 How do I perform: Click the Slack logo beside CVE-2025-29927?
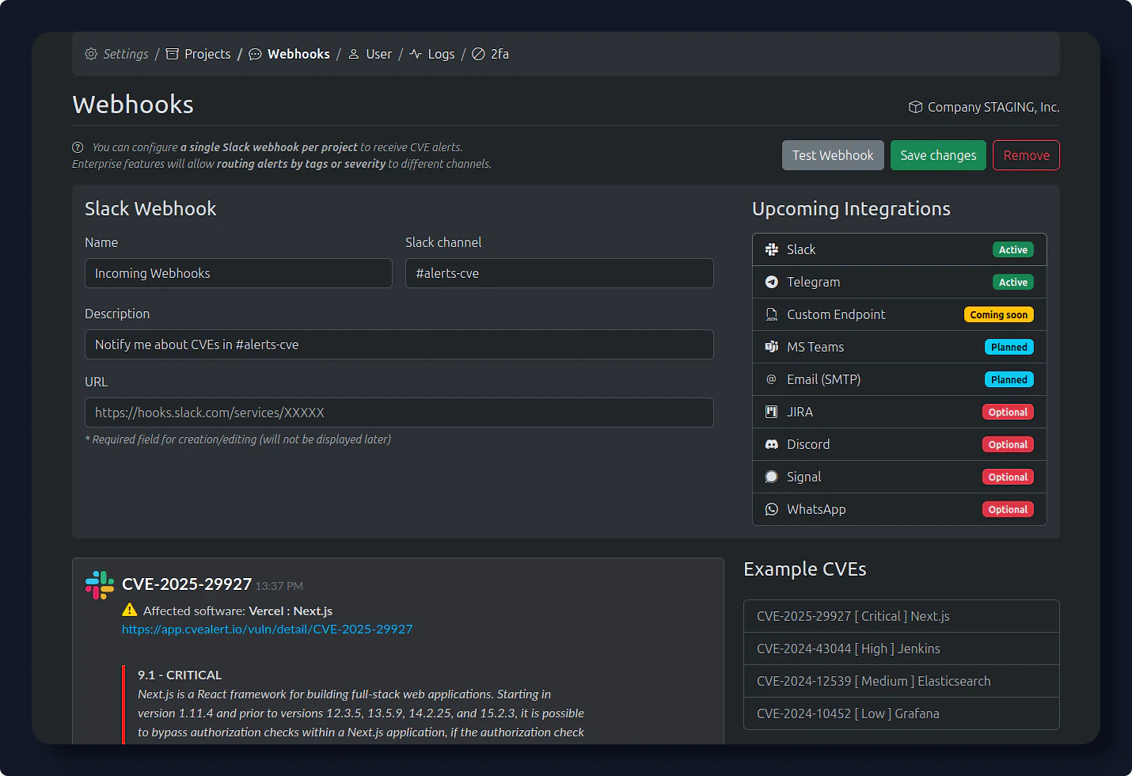point(100,585)
